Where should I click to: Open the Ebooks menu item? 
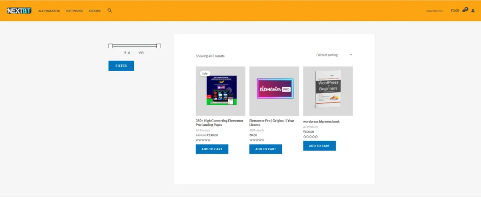point(95,11)
